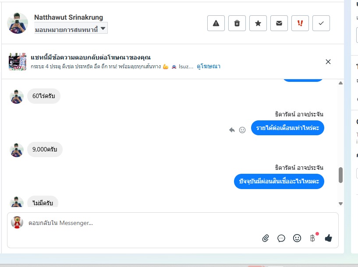Star this conversation to follow up
Image resolution: width=358 pixels, height=267 pixels.
[x=258, y=23]
